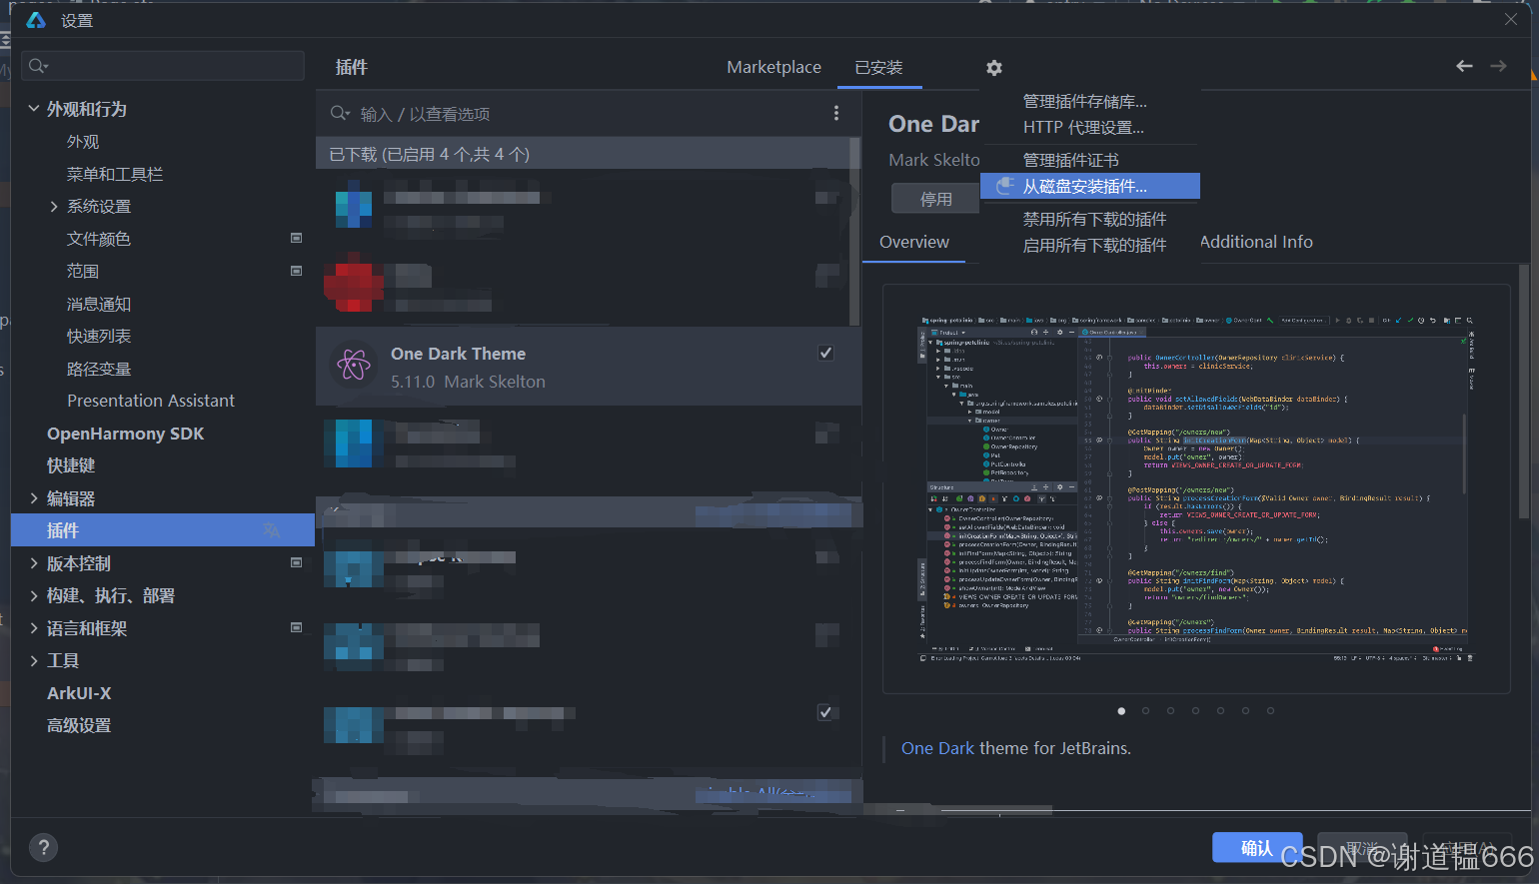Select the last screenshot carousel dot
This screenshot has height=884, width=1539.
(1270, 711)
